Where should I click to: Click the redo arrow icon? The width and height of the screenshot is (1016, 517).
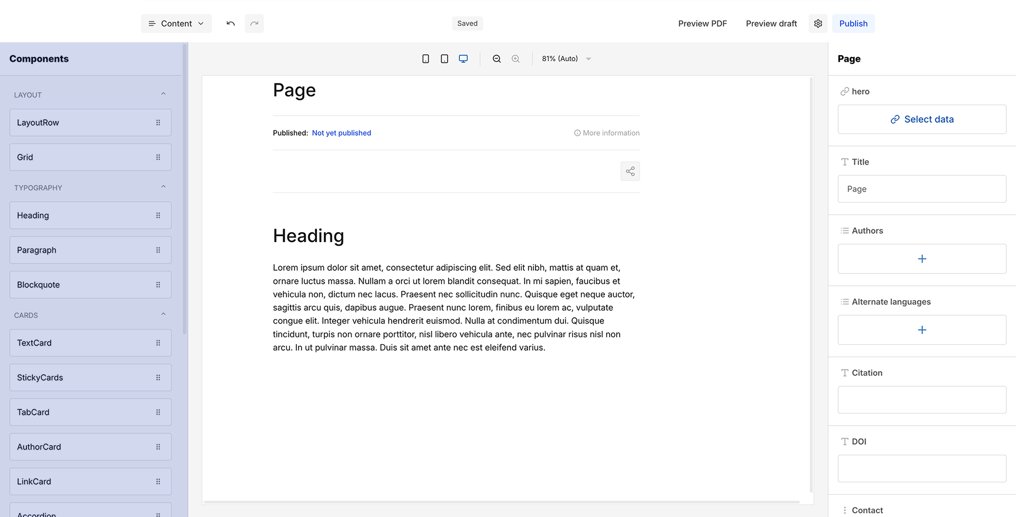(254, 23)
